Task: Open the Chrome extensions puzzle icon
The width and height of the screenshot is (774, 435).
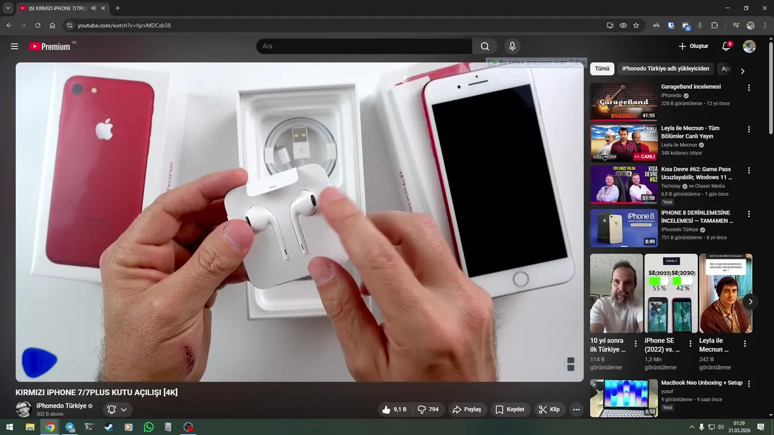Action: point(714,25)
